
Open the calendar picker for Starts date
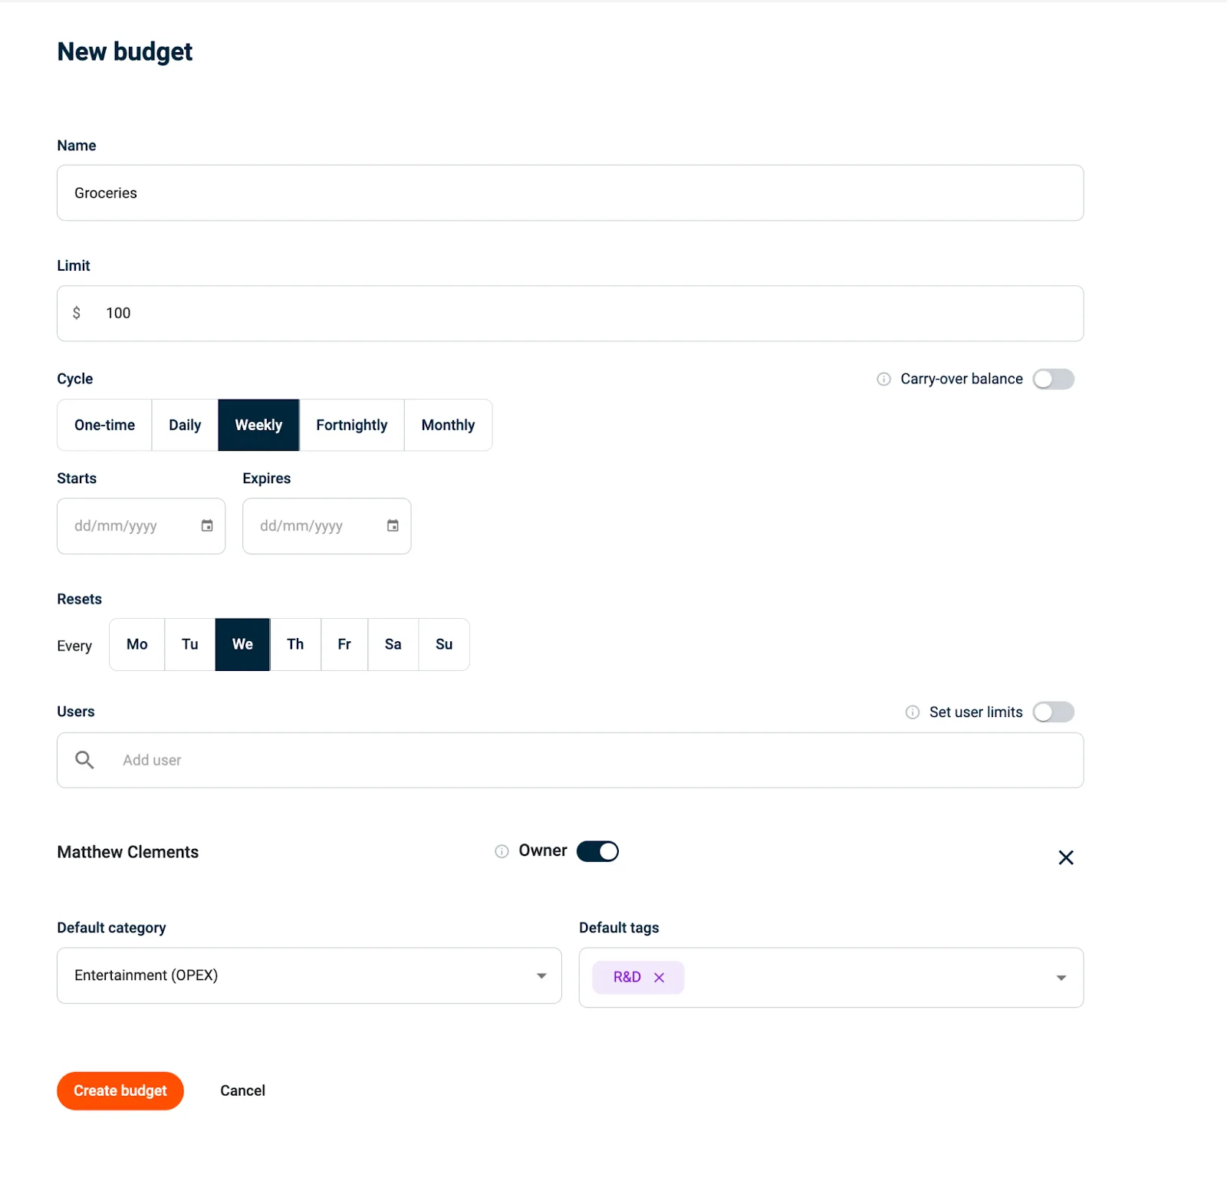[206, 526]
